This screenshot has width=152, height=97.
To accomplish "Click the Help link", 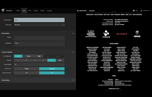I will coord(137,11).
